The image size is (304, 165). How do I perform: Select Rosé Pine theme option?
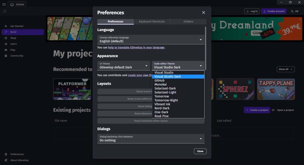(x=178, y=116)
